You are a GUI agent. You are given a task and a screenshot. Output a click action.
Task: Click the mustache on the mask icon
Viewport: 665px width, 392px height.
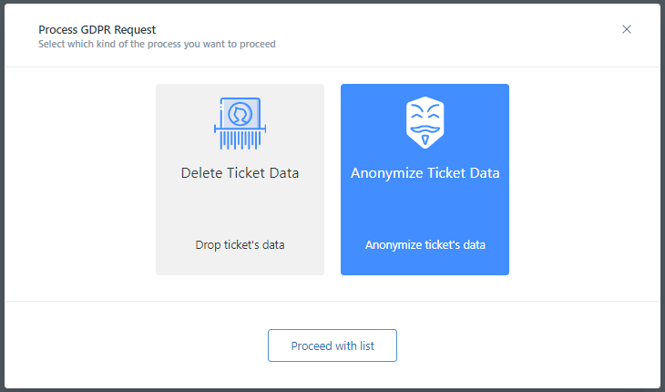(x=425, y=129)
